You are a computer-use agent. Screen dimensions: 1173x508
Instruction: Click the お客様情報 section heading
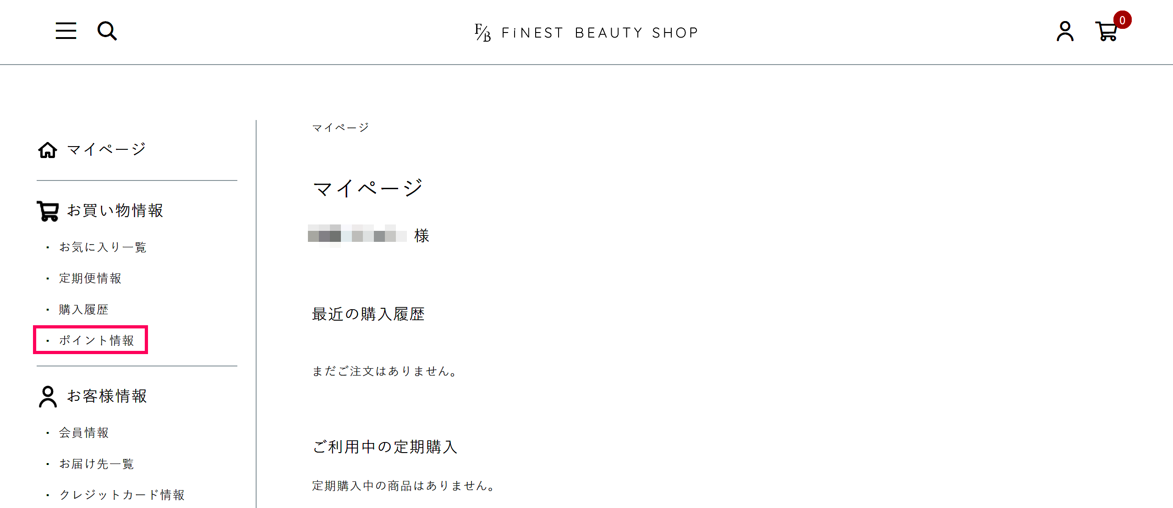[108, 396]
